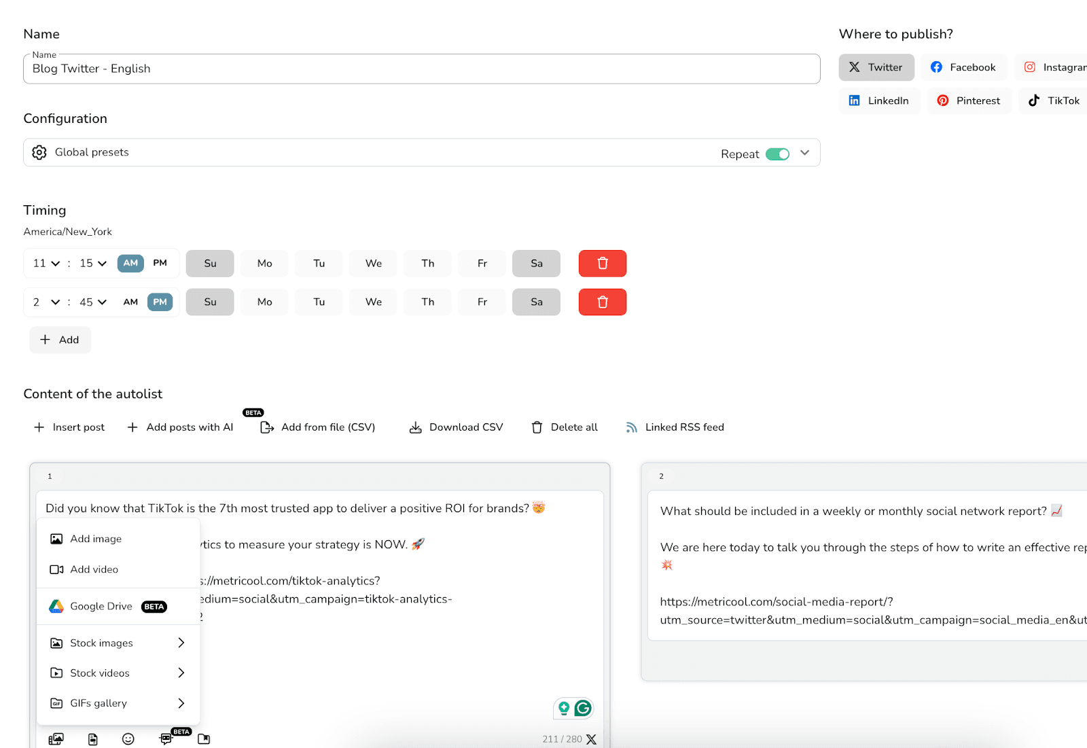Open the hour dropdown of the second schedule

[45, 302]
